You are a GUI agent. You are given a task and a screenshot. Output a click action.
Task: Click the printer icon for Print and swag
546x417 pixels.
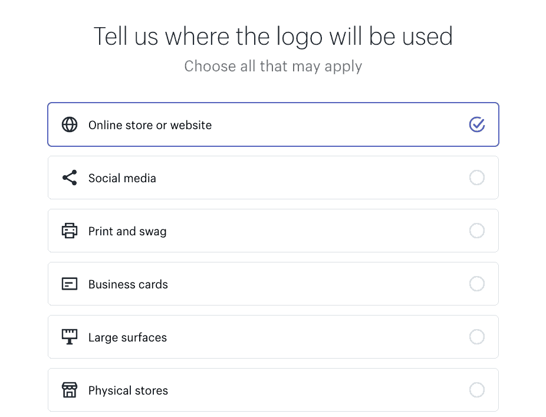(x=70, y=231)
